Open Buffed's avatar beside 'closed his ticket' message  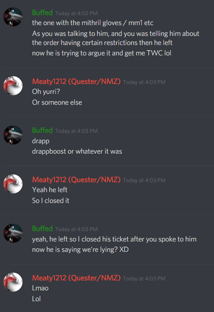point(13,233)
